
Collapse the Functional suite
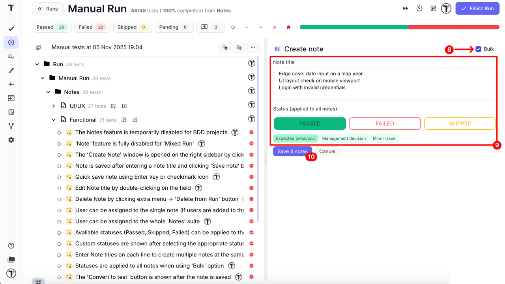(x=54, y=120)
